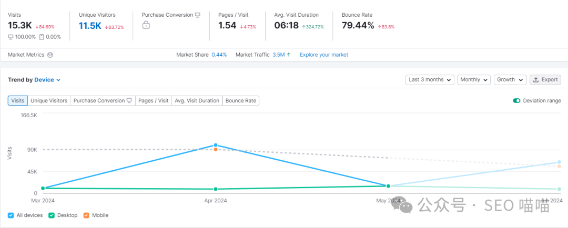Click the April 2024 All devices data point
Viewport: 568px width, 228px height.
coord(216,145)
